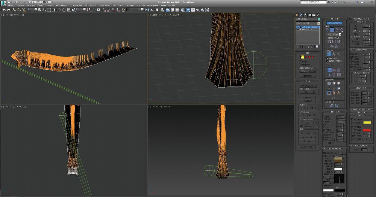Select the Hair and Fur modifier in stack
376x197 pixels.
pos(308,27)
